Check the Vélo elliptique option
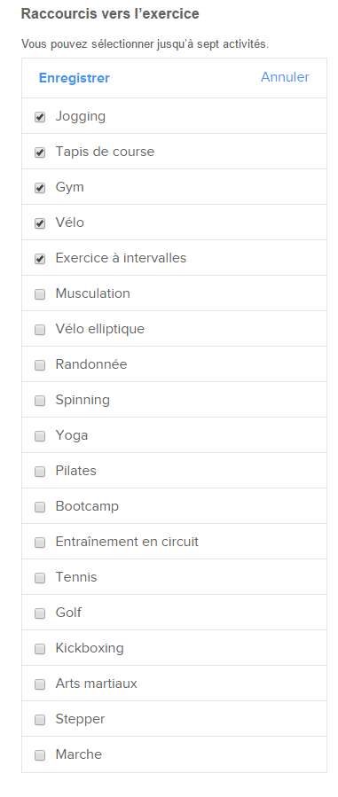This screenshot has width=338, height=797. [40, 330]
